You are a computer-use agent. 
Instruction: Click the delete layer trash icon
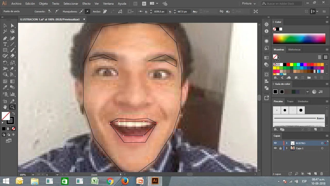[x=321, y=174]
